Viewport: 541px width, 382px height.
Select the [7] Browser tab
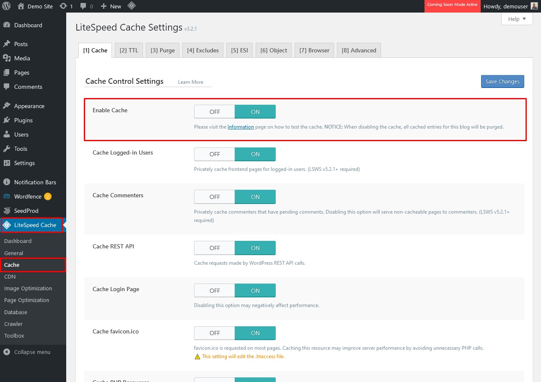[314, 50]
